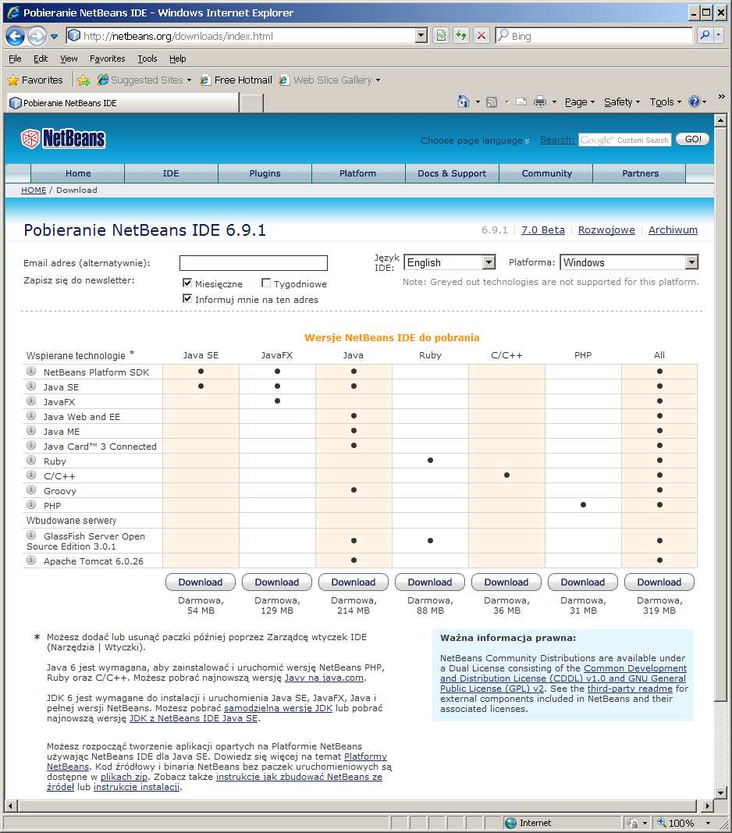Click the horizontal scrollbar right arrow

tap(707, 806)
